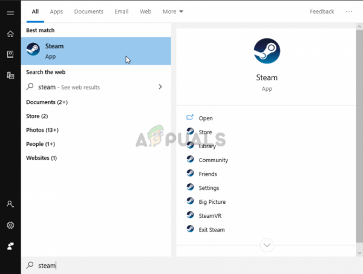This screenshot has width=363, height=274.
Task: Select the Web filter tab
Action: point(145,11)
